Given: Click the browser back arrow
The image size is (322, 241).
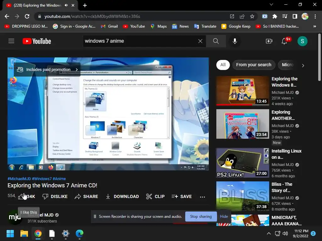Looking at the screenshot, I should (7, 16).
